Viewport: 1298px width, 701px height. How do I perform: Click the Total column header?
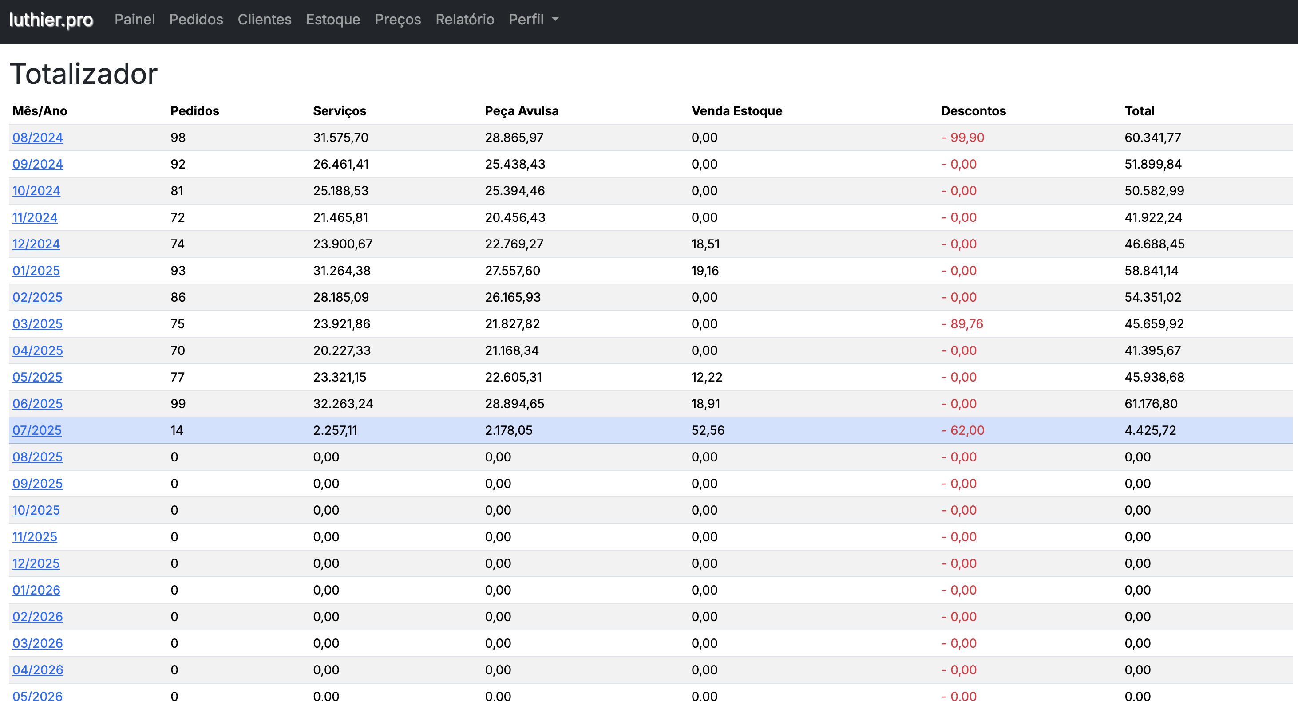pyautogui.click(x=1139, y=111)
